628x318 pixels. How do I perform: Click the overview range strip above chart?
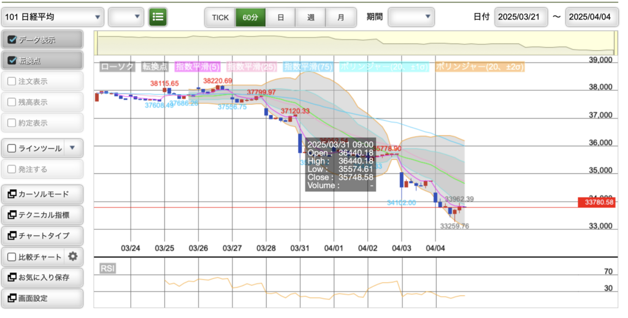pyautogui.click(x=354, y=44)
